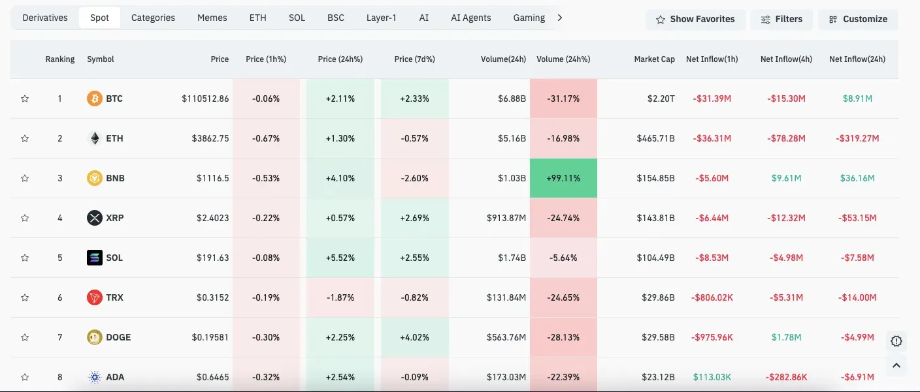Open the Customize columns menu
The image size is (920, 392).
click(x=858, y=20)
